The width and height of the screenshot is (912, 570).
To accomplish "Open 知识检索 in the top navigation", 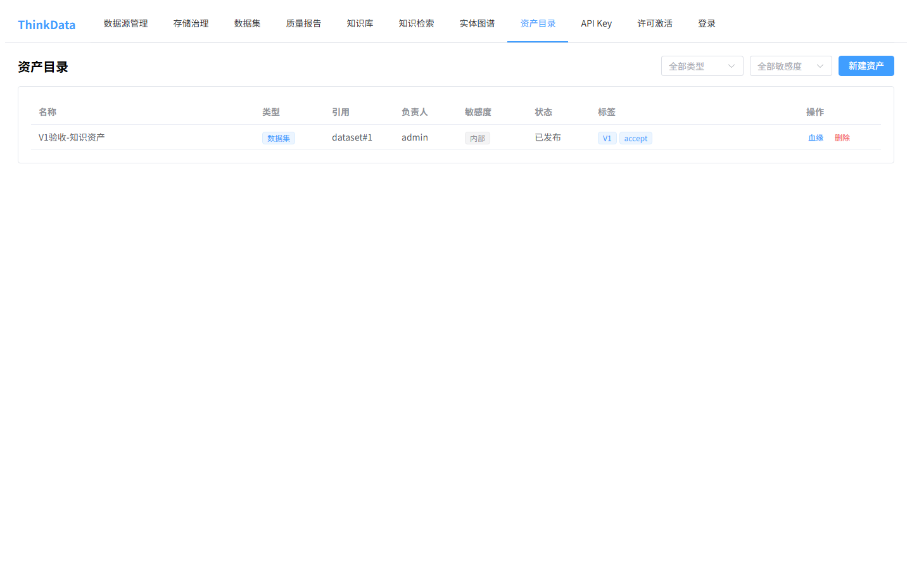I will (416, 23).
